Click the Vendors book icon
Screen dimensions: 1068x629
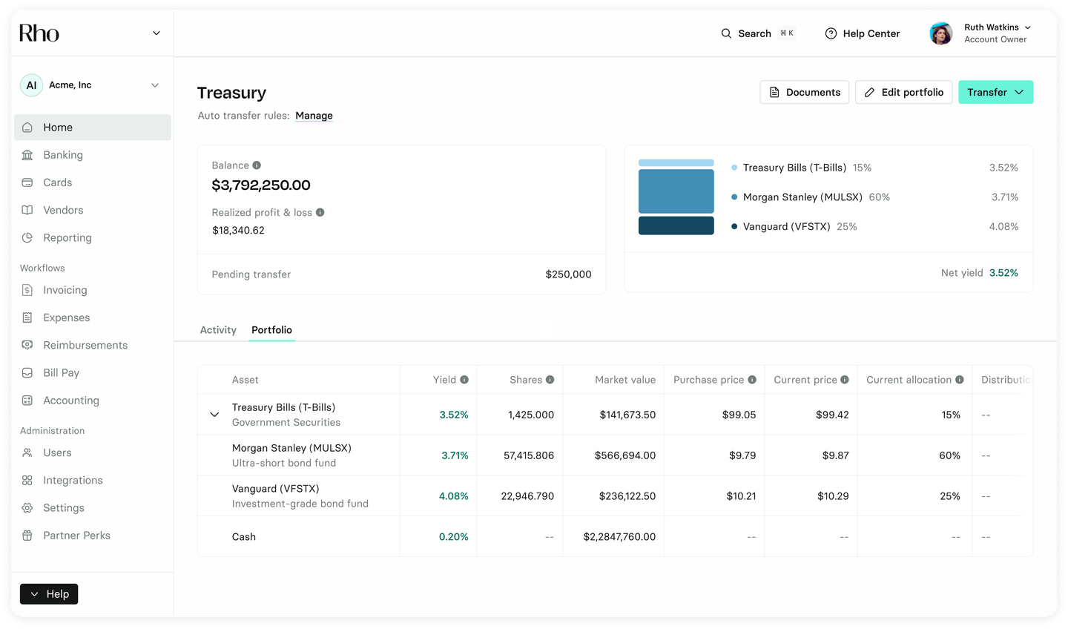27,210
